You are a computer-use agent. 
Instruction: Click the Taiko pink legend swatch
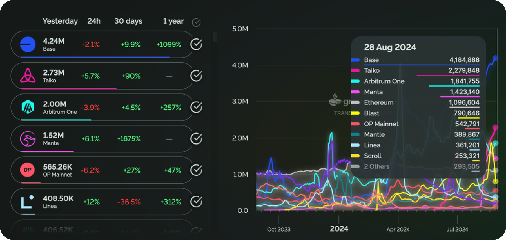pyautogui.click(x=355, y=70)
